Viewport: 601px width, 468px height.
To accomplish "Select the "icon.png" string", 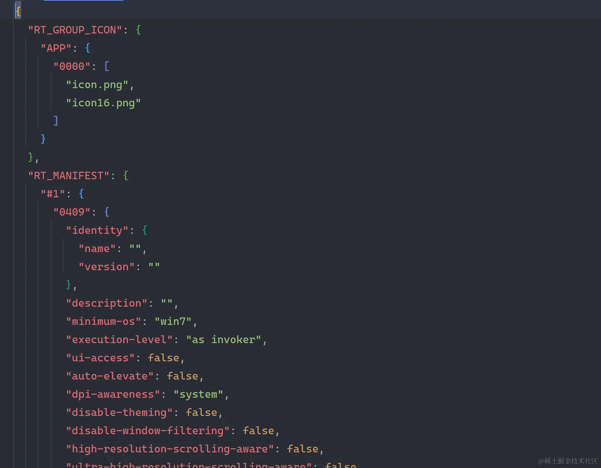I will [x=97, y=85].
